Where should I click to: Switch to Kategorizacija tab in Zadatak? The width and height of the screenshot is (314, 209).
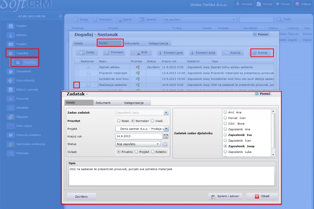137,103
